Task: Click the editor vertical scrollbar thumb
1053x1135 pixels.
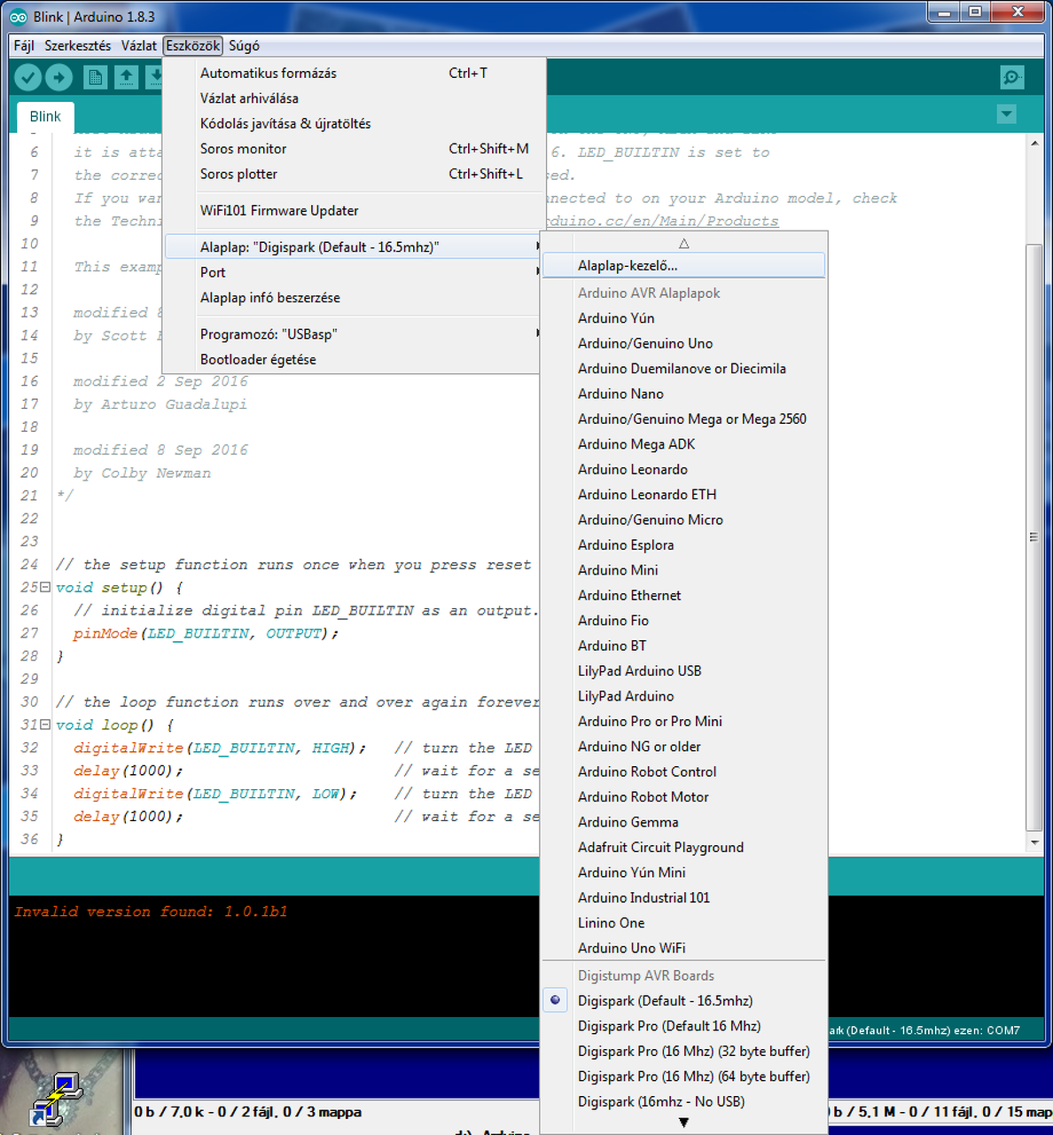Action: tap(1033, 537)
